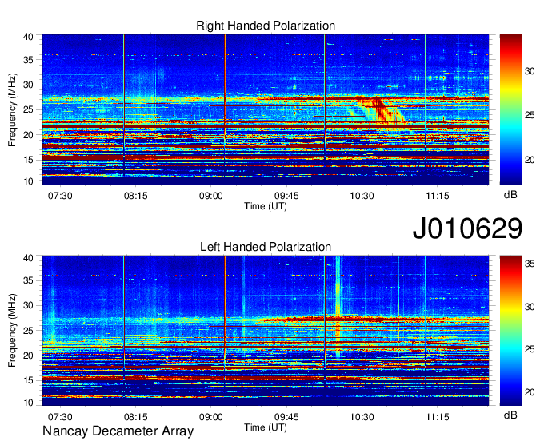This screenshot has width=544, height=441.
Task: Click the "07:30" time tick of the Left Handed plot
Action: coord(60,417)
